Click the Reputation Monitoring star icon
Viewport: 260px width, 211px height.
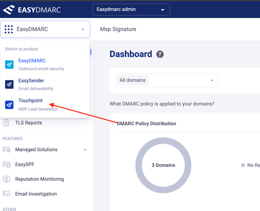7,179
